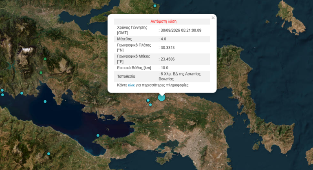Open the 'κλικ' link for more information
Screen dimensions: 313x170
(131, 85)
